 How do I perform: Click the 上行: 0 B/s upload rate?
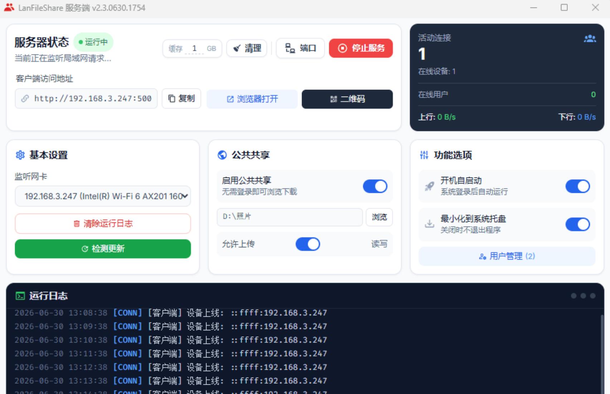pyautogui.click(x=437, y=117)
